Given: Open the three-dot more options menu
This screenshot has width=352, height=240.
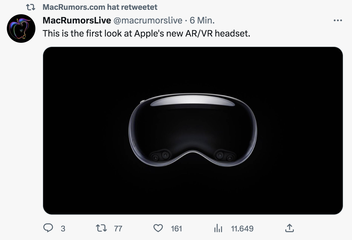Looking at the screenshot, I should pyautogui.click(x=338, y=21).
